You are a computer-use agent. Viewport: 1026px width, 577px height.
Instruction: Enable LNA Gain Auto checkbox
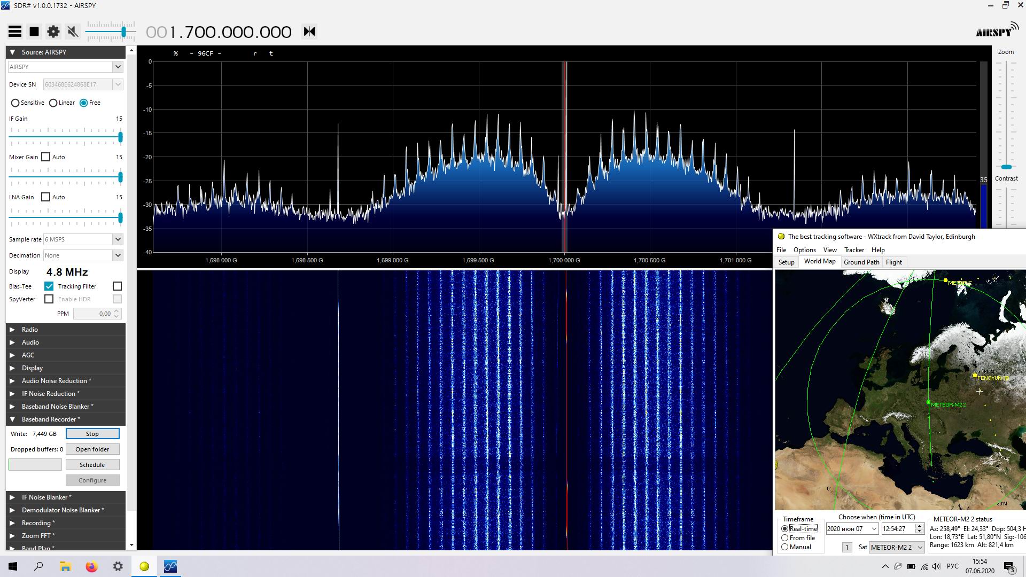pos(46,197)
